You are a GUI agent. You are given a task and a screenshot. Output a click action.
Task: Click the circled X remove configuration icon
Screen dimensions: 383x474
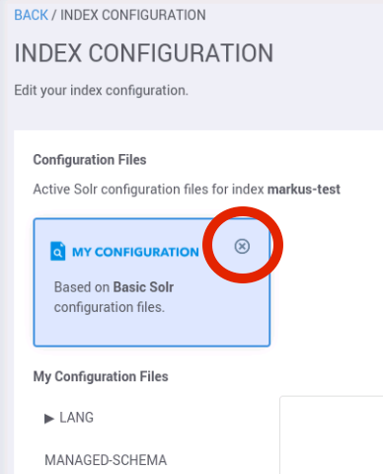[242, 246]
